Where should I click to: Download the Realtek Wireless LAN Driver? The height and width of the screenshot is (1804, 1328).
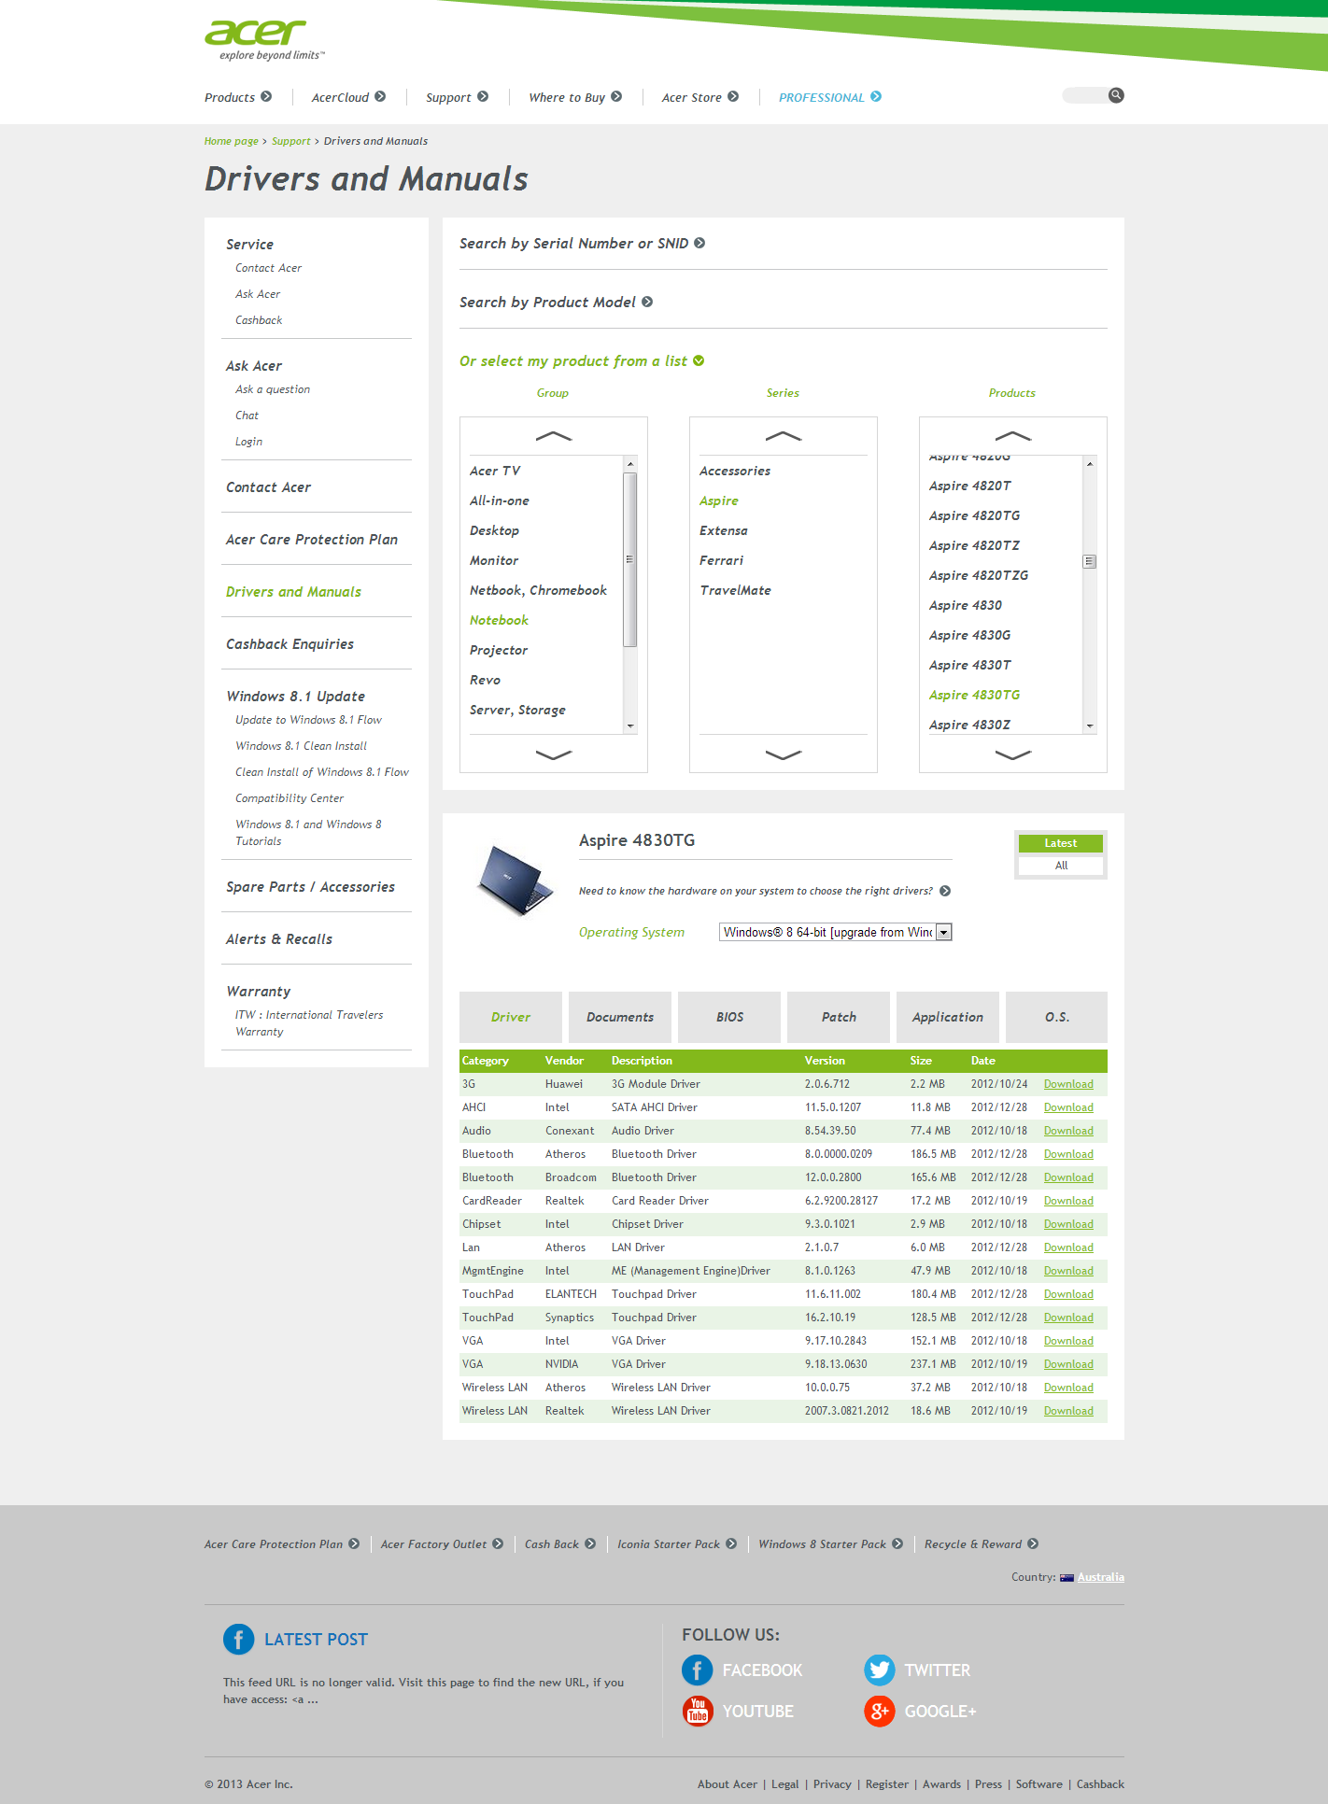point(1068,1411)
